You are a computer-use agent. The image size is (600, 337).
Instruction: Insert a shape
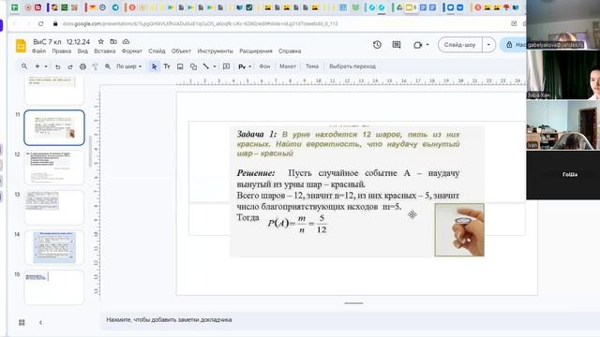[193, 66]
